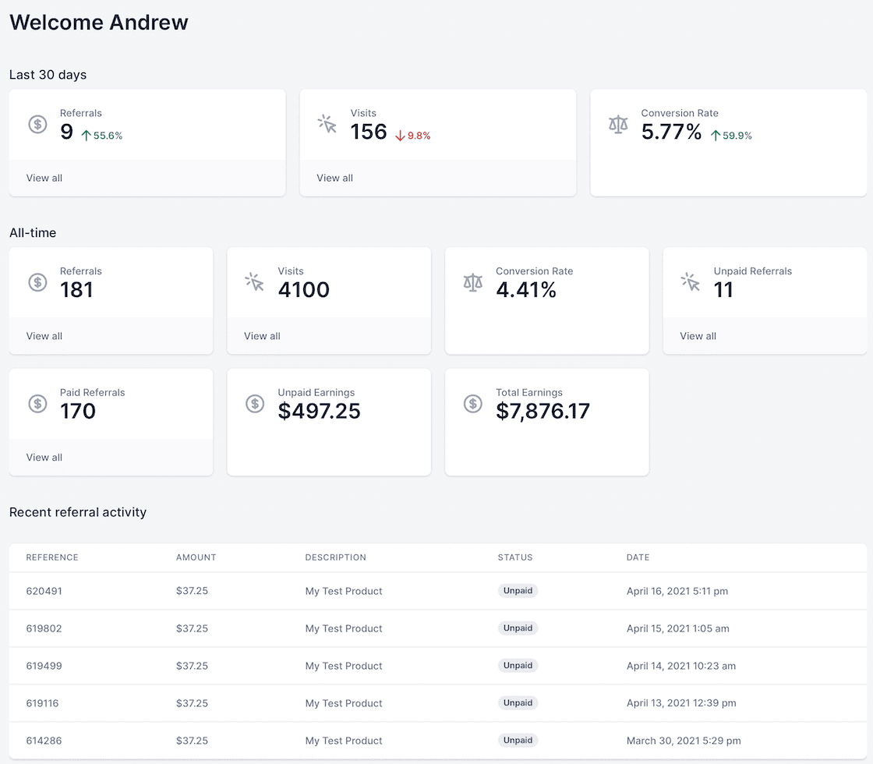Click the Unpaid status badge for reference 620491
Viewport: 873px width, 764px height.
coord(518,590)
